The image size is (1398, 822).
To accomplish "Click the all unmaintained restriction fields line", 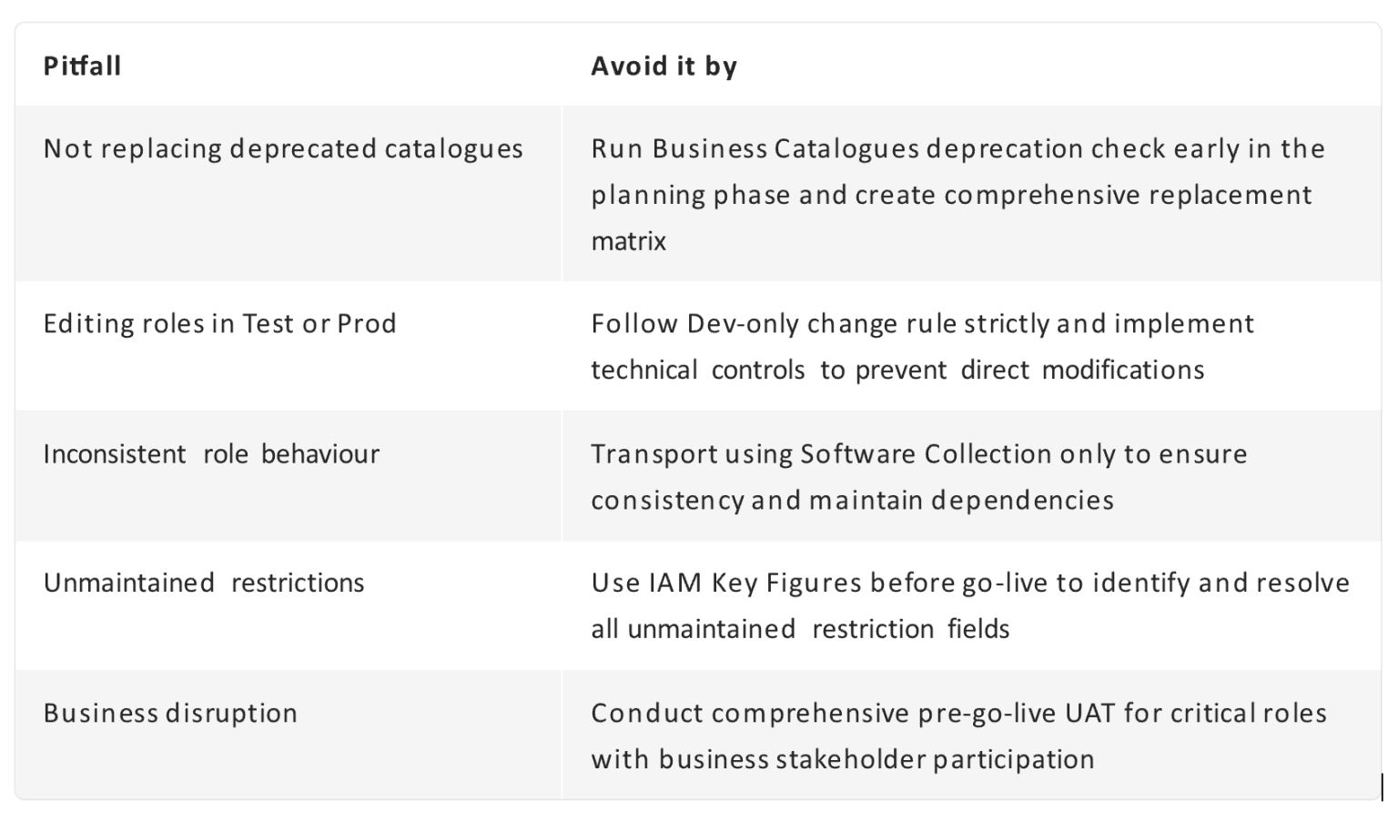I will [800, 629].
